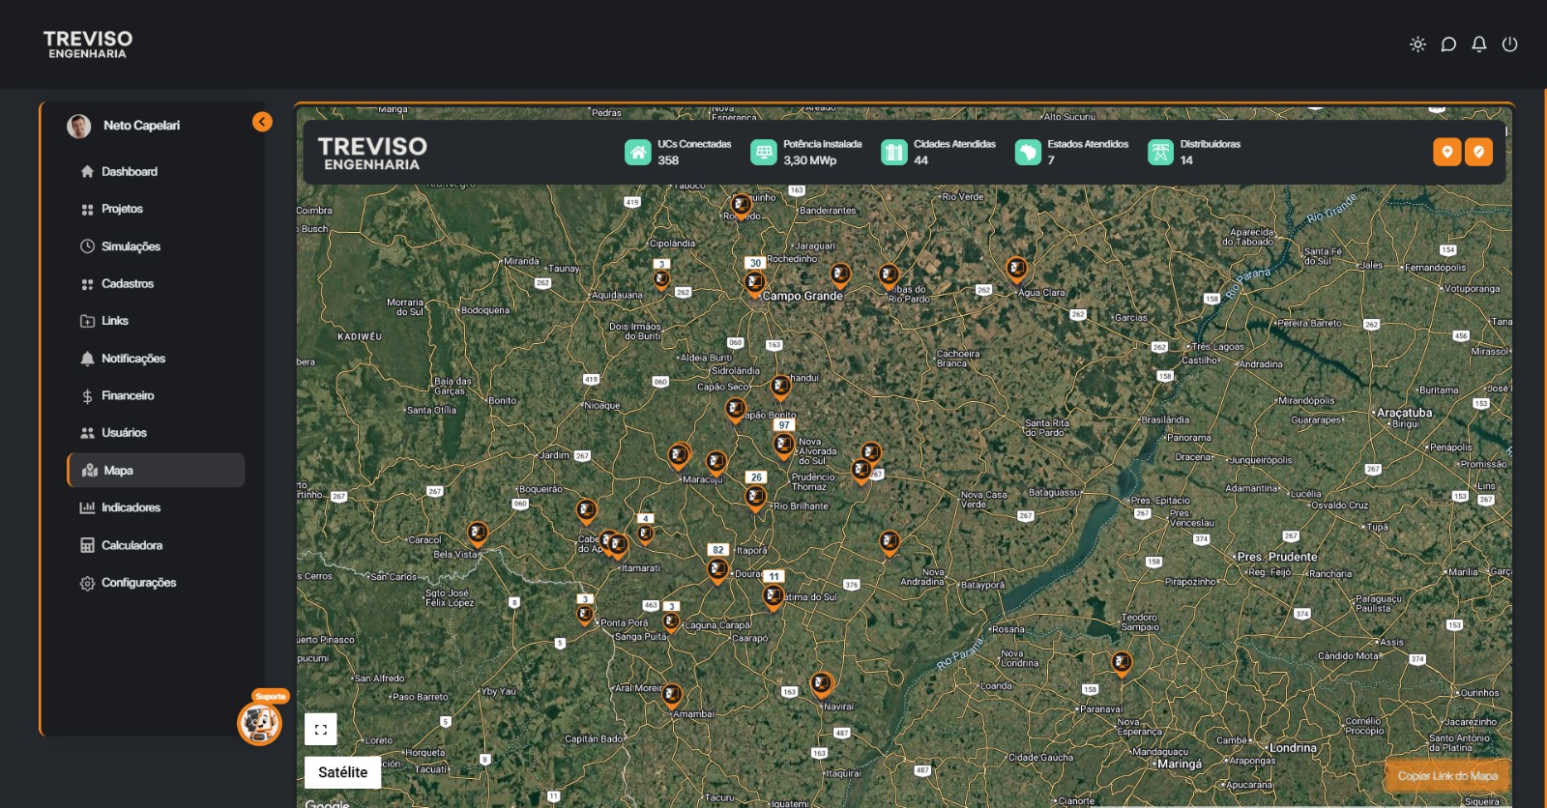Click map marker near Água Clara

pyautogui.click(x=1016, y=269)
